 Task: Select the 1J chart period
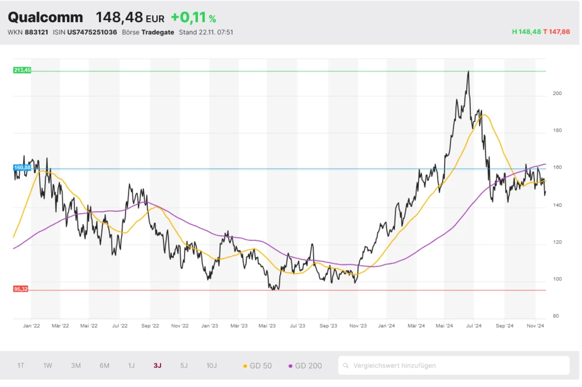click(x=132, y=365)
